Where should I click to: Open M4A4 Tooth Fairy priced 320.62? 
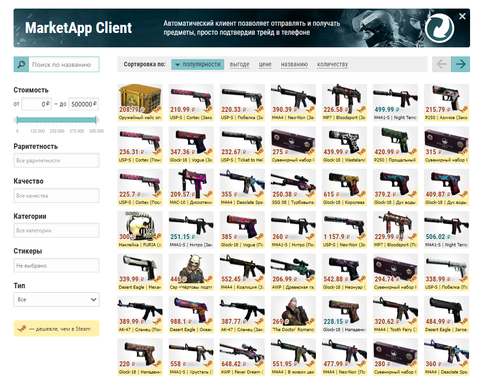tap(395, 314)
